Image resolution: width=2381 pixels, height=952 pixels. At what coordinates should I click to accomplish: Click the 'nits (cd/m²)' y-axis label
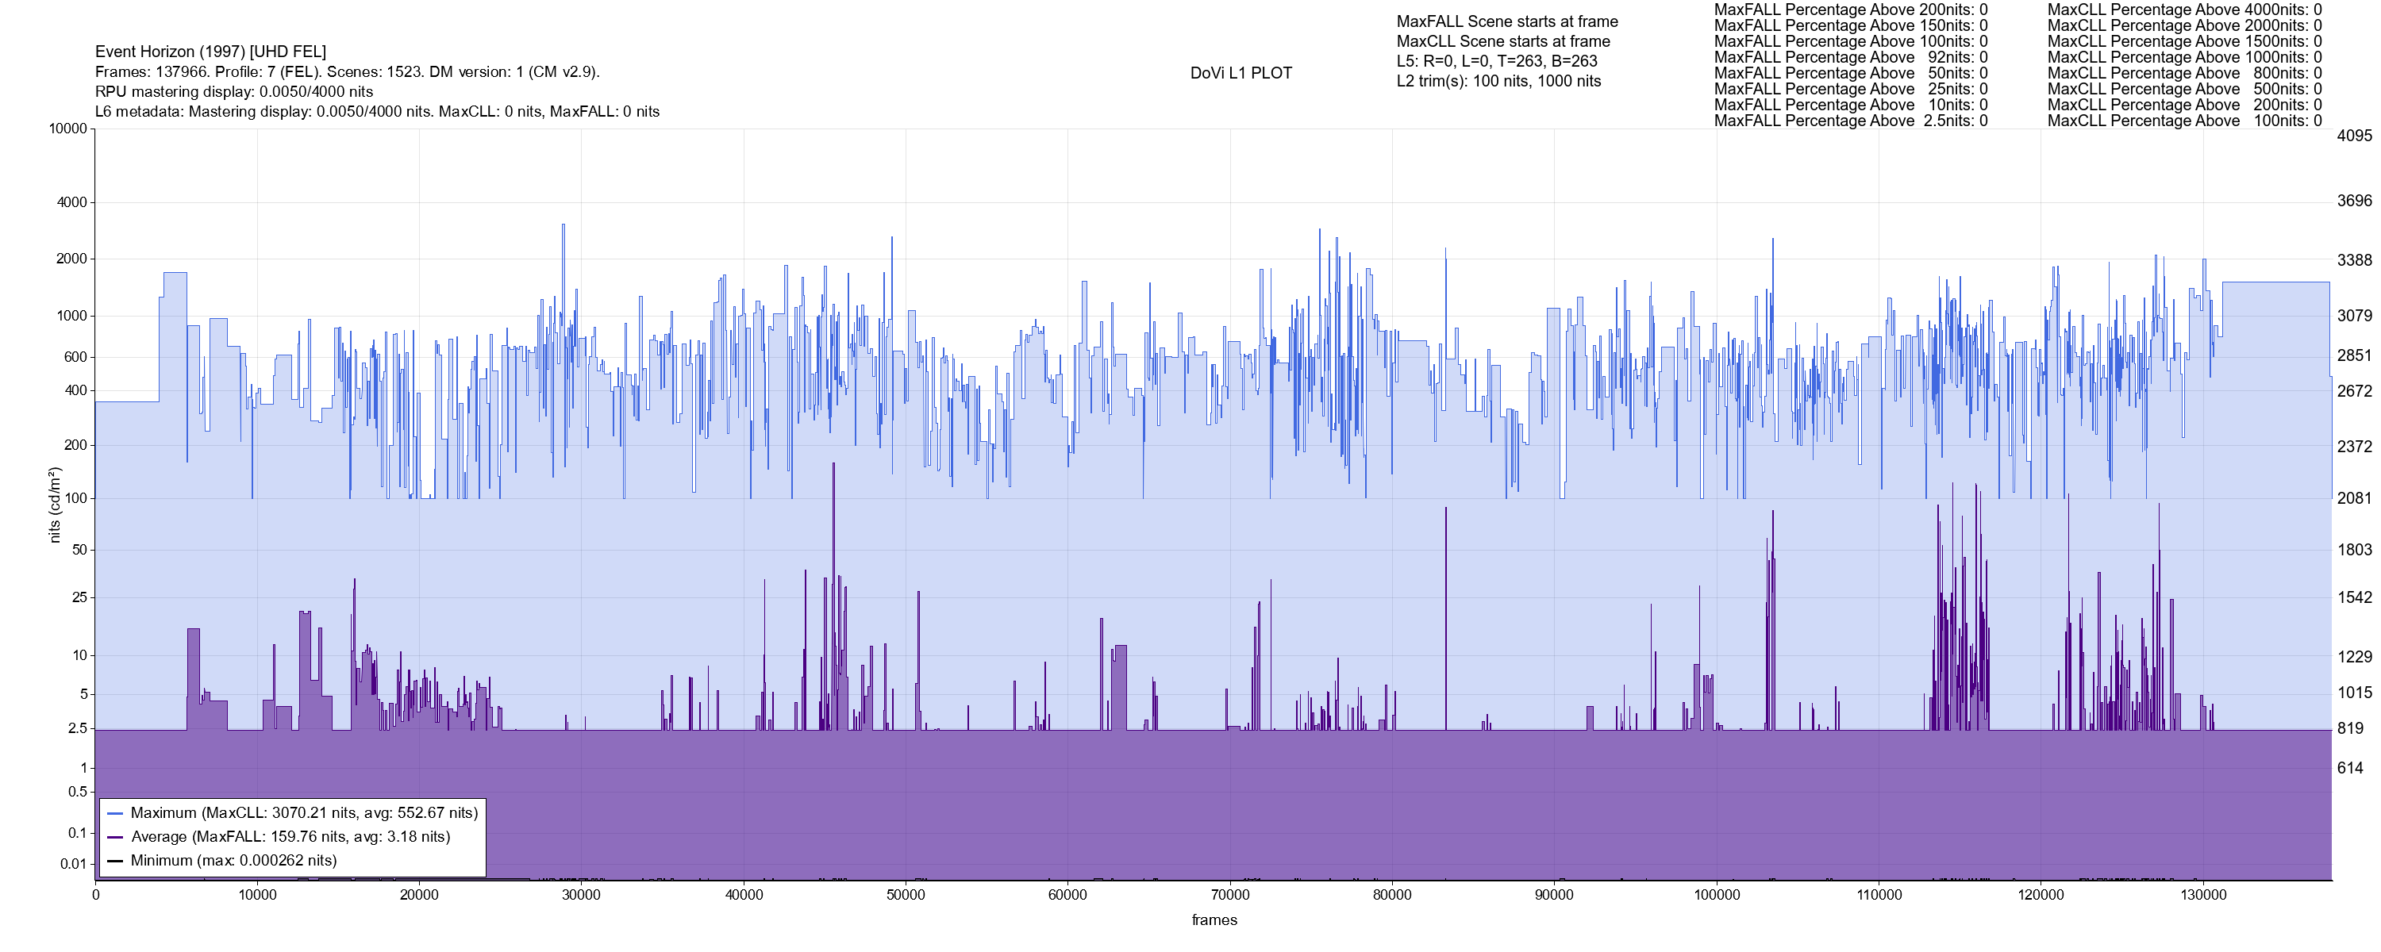click(55, 505)
